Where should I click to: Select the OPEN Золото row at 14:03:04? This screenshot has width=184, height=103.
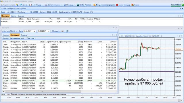tap(60, 45)
